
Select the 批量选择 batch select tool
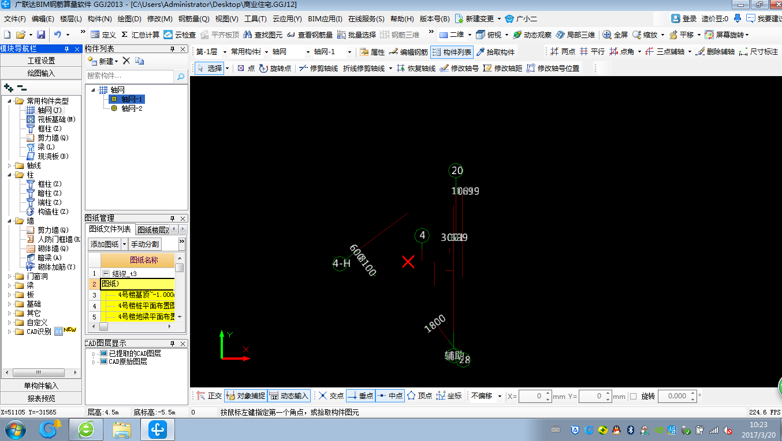pos(356,35)
